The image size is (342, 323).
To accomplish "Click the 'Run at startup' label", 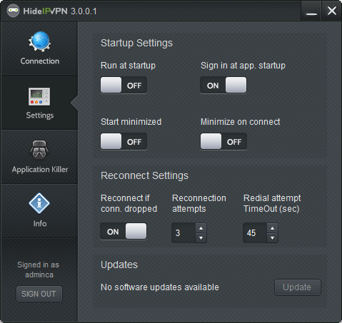I will pos(128,66).
